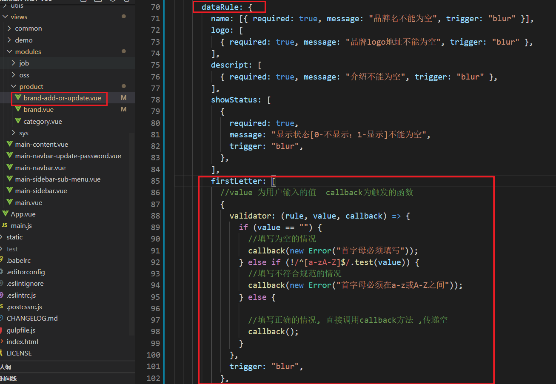Click the M badge beside brand-add-or-update.vue
556x384 pixels.
click(x=124, y=98)
